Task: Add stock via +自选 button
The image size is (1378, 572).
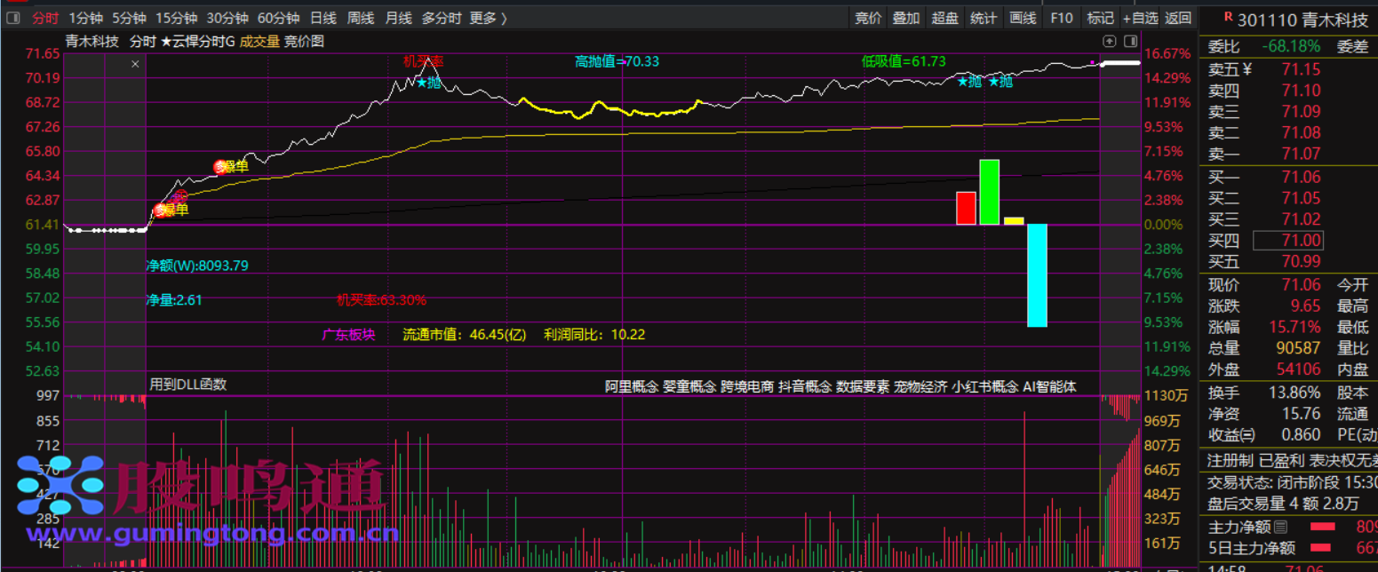Action: point(1140,18)
